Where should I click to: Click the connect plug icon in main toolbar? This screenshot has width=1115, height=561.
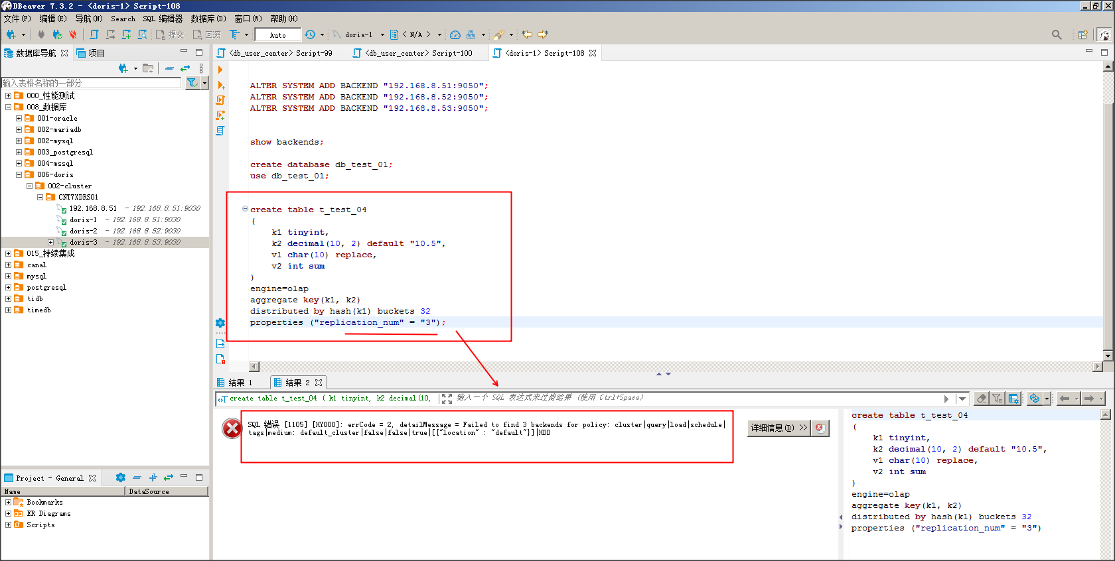[x=41, y=34]
